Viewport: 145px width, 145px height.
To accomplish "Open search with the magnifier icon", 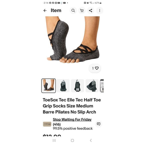I will pos(73,10).
